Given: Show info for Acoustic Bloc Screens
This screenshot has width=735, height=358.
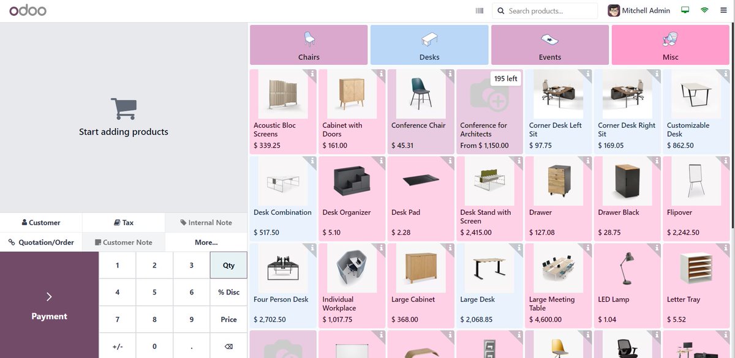Looking at the screenshot, I should click(312, 73).
